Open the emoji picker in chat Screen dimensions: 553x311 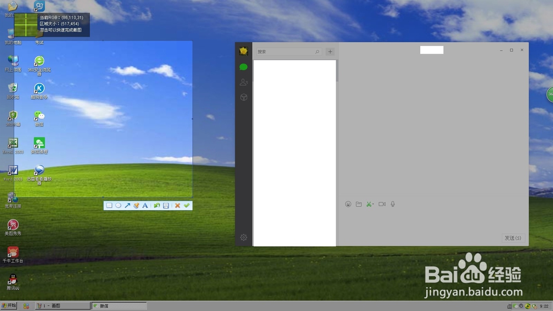(x=348, y=204)
